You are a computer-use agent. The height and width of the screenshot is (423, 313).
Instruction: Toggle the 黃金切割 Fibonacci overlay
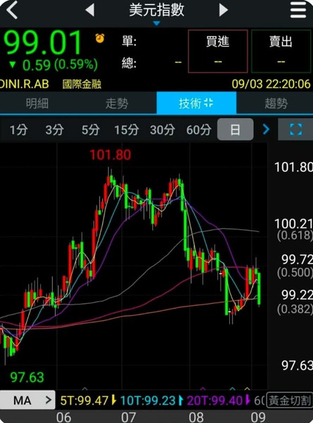[x=289, y=400]
